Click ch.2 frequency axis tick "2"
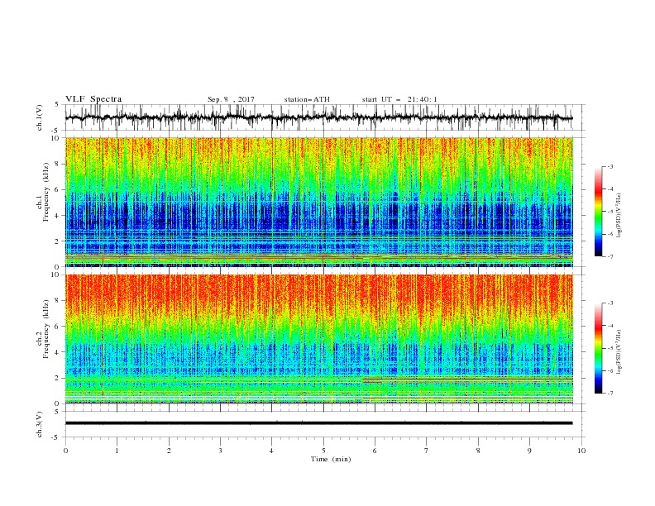This screenshot has width=655, height=506. [57, 378]
